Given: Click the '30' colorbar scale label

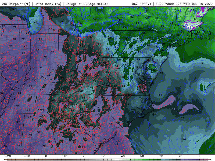Looking at the screenshot, I should [x=104, y=156].
